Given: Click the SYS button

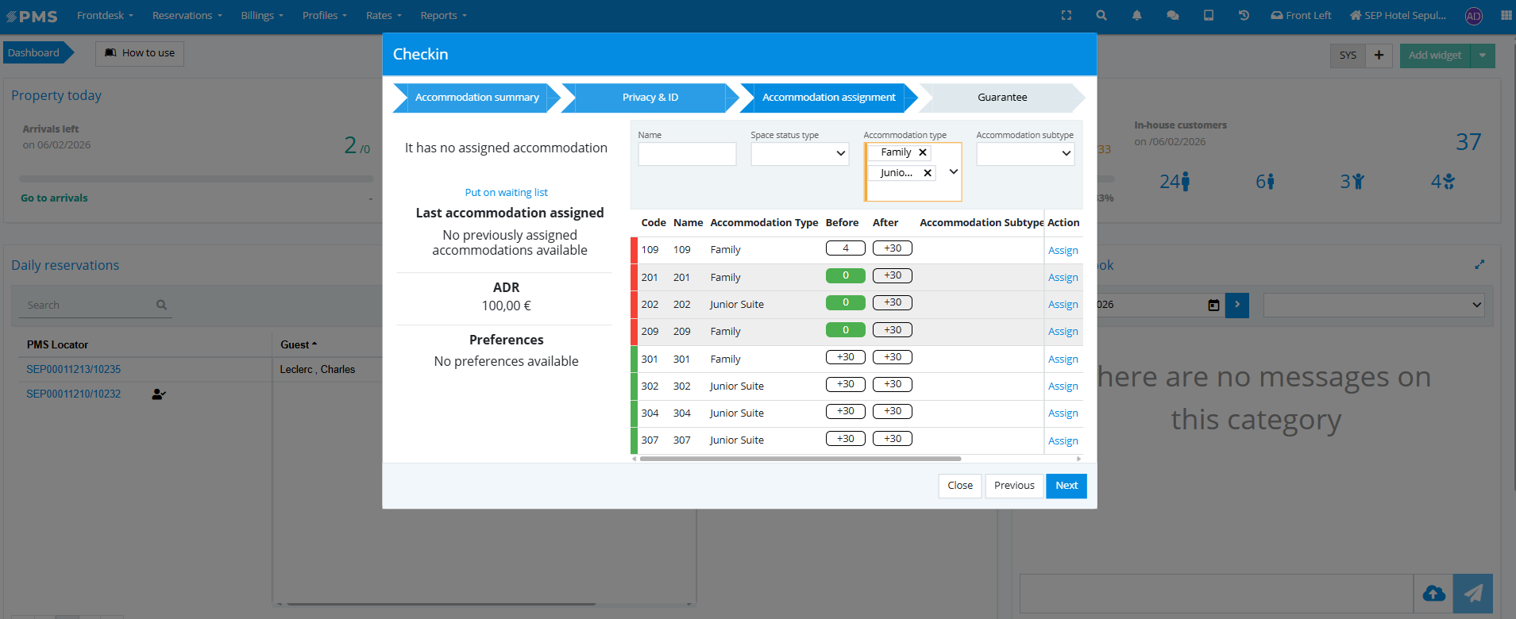Looking at the screenshot, I should (1348, 55).
